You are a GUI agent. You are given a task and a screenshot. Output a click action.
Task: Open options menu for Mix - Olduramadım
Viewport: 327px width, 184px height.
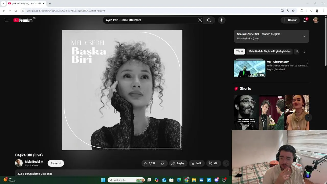308,62
